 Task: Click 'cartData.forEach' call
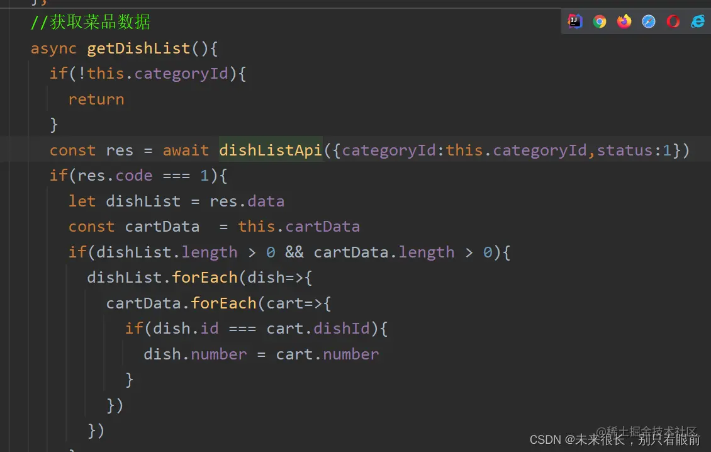coord(181,303)
